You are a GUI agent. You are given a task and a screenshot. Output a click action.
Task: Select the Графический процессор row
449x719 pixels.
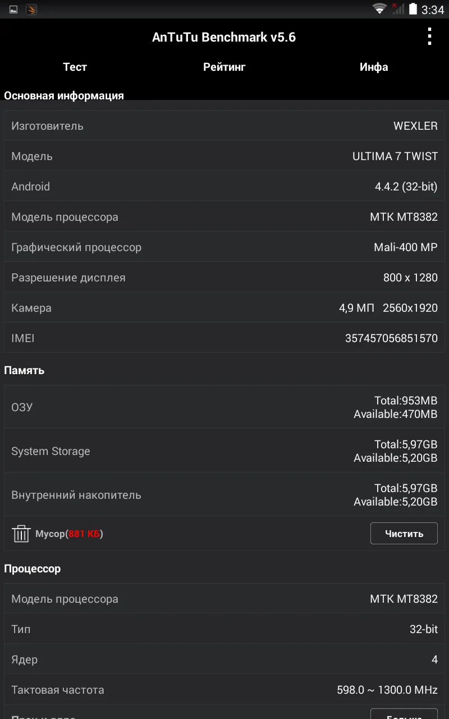click(224, 247)
